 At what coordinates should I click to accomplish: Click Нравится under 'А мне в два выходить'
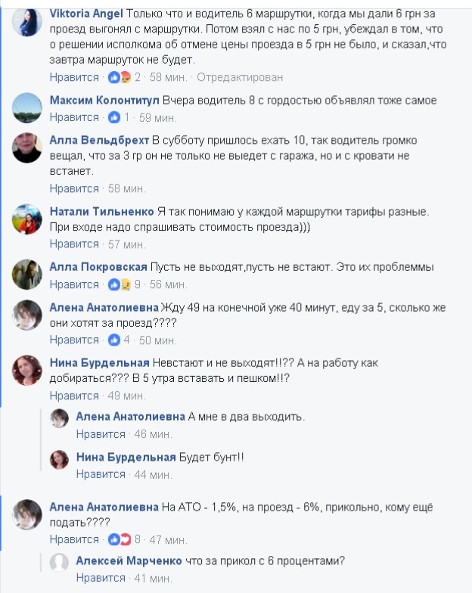101,434
